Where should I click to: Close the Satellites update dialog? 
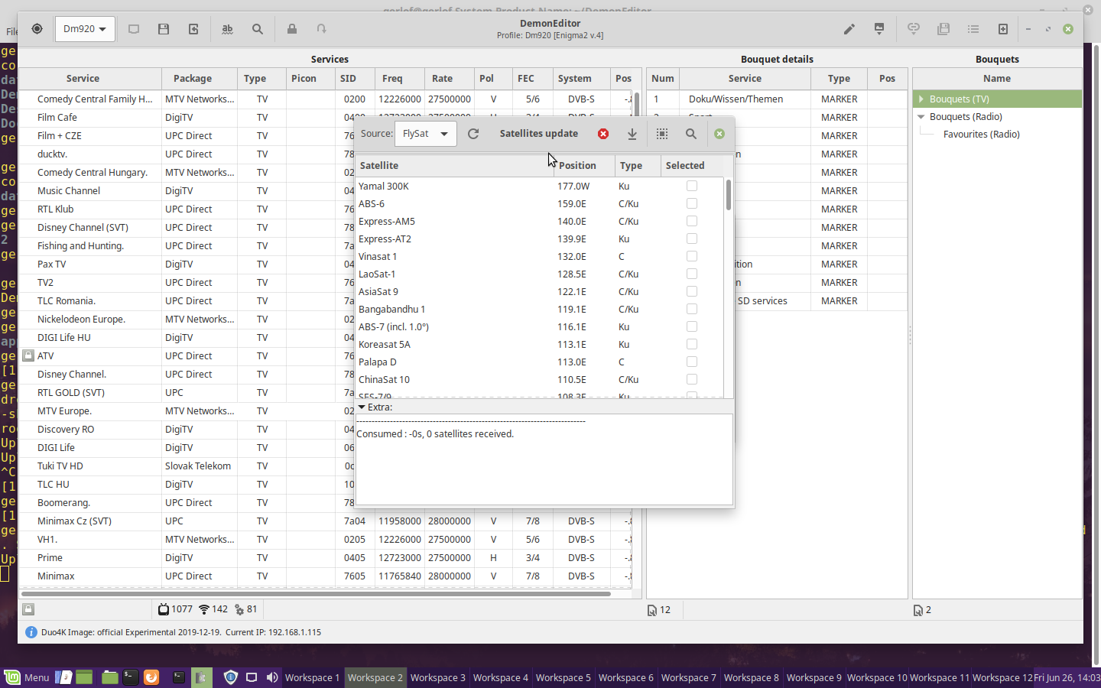tap(719, 134)
